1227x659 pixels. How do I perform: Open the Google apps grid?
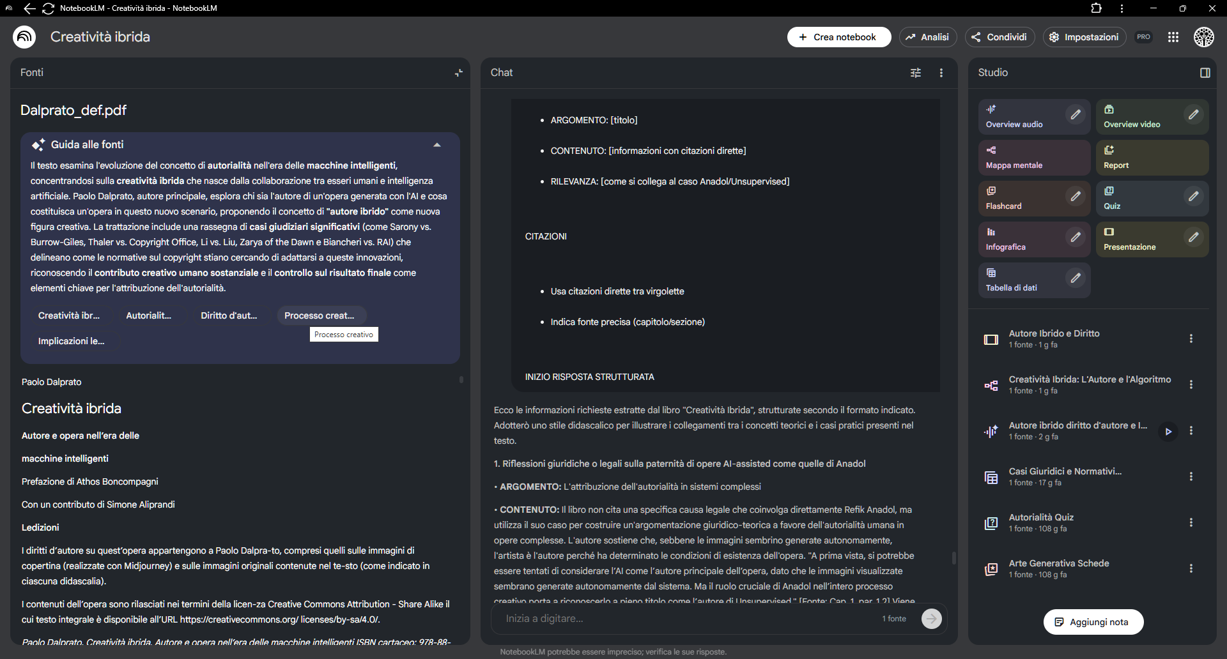pos(1173,37)
